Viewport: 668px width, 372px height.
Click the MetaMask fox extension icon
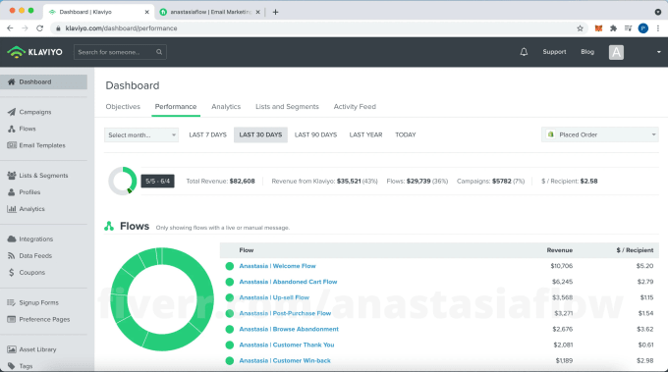598,28
